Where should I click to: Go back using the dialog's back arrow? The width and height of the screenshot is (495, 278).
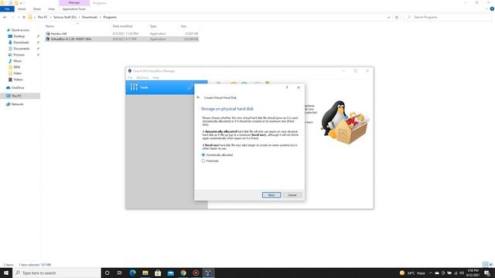[198, 98]
